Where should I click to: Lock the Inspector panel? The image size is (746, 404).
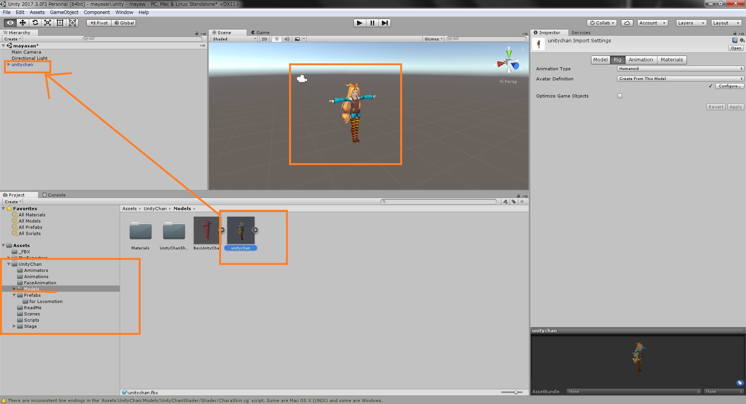coord(735,33)
